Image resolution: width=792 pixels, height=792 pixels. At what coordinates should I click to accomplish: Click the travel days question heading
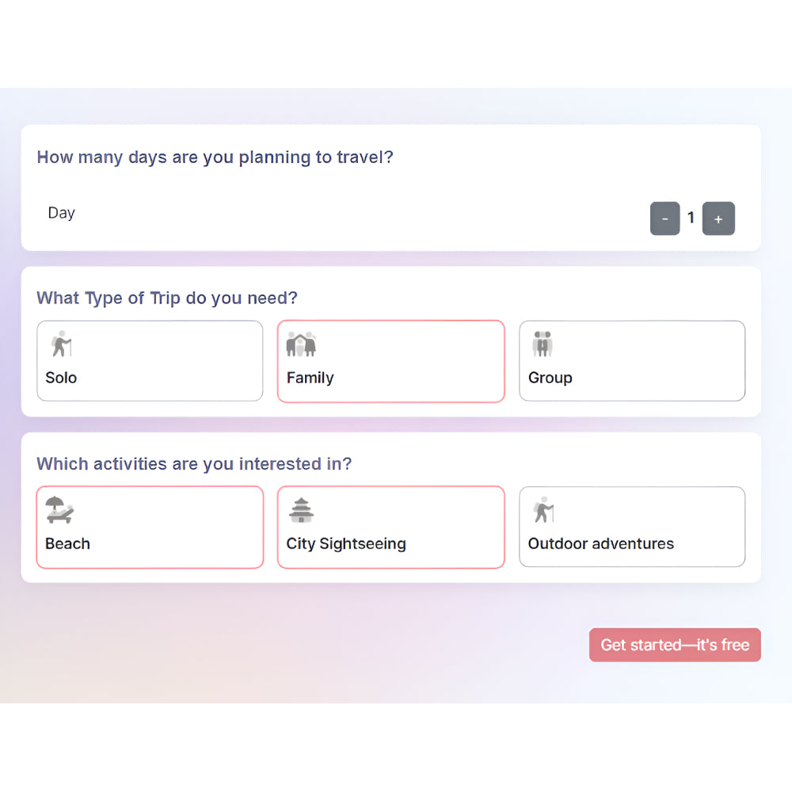click(215, 157)
